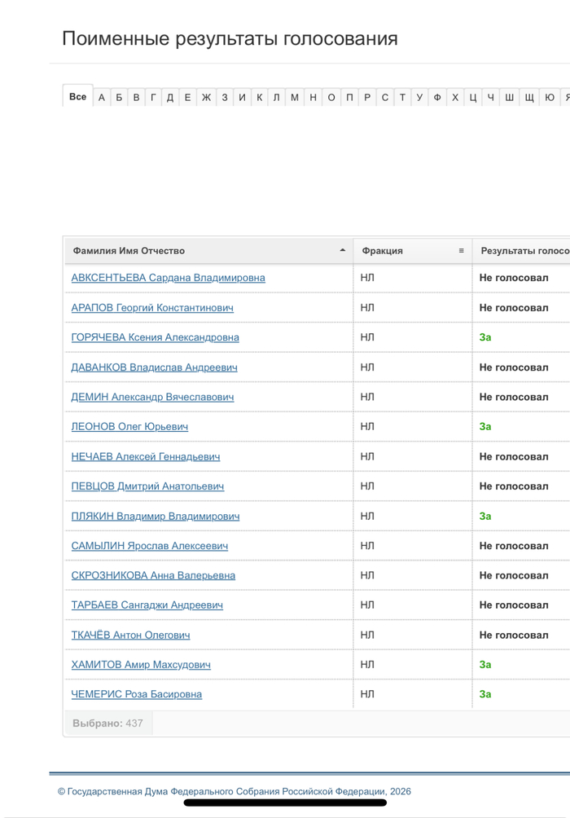This screenshot has height=818, width=570.
Task: Open ПЕВЦОВ Дмитрий Анатольевич link
Action: tap(147, 486)
